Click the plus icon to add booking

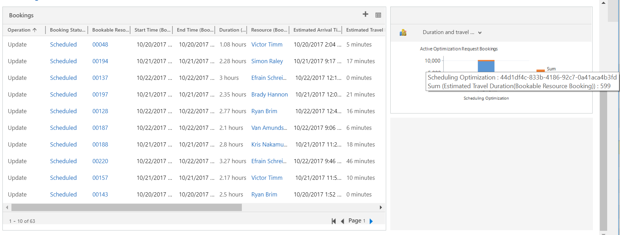click(365, 14)
